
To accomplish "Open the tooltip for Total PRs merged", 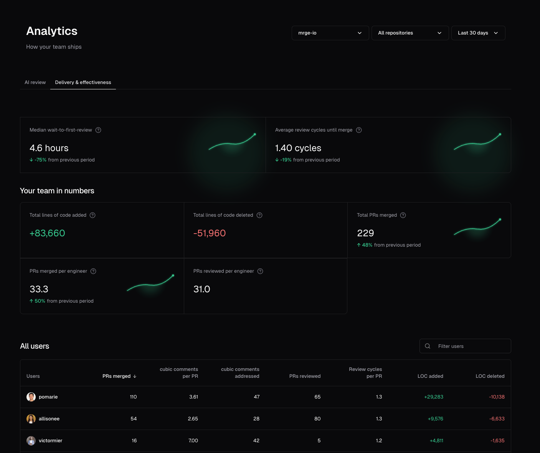I will click(403, 215).
